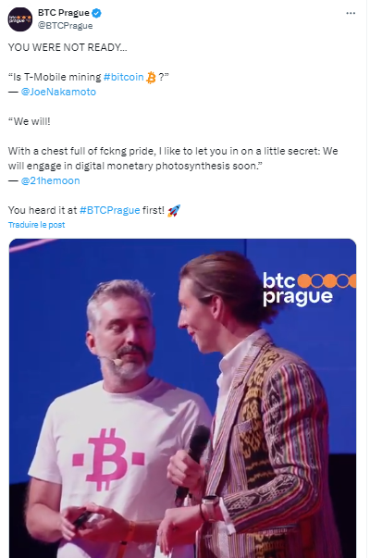370x558 pixels.
Task: Open the BTC Prague profile avatar
Action: coord(20,19)
